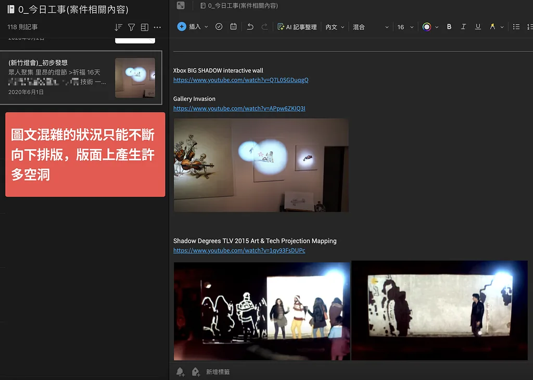Open the 內文 paragraph style dropdown

coord(335,27)
